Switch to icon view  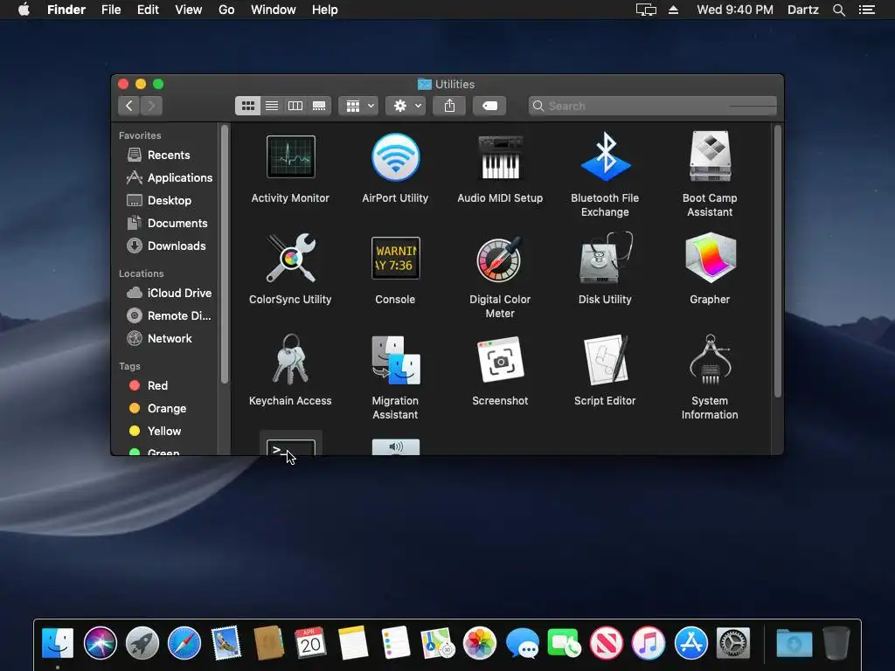coord(247,106)
